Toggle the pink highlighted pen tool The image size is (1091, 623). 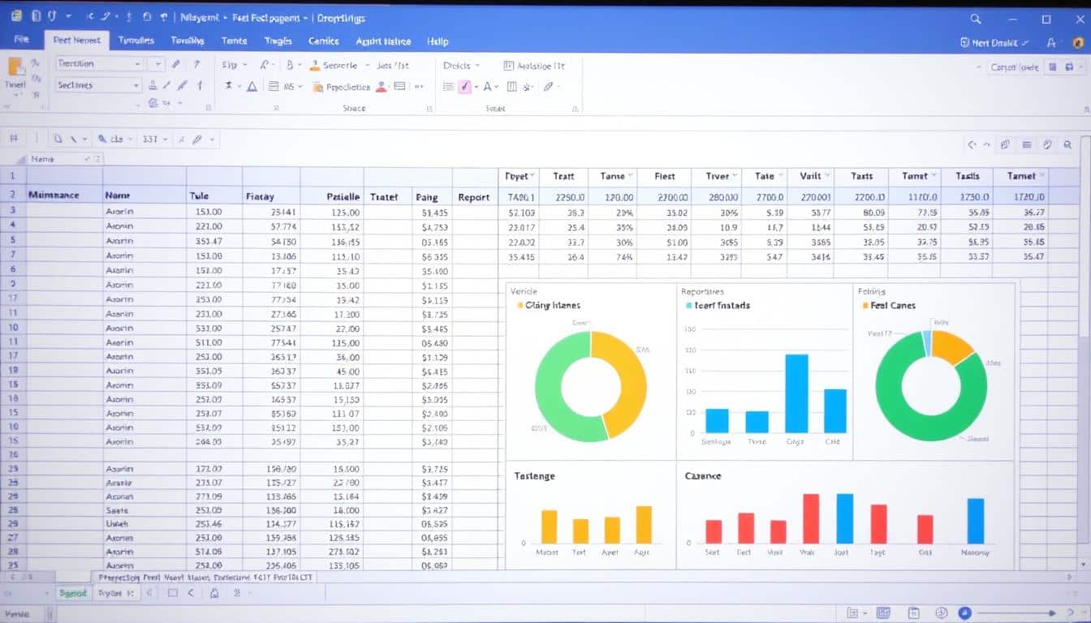pyautogui.click(x=465, y=86)
